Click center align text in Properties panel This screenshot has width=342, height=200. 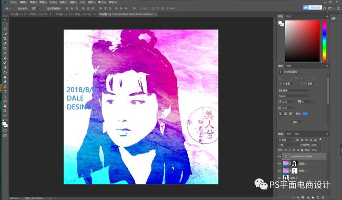pos(286,114)
